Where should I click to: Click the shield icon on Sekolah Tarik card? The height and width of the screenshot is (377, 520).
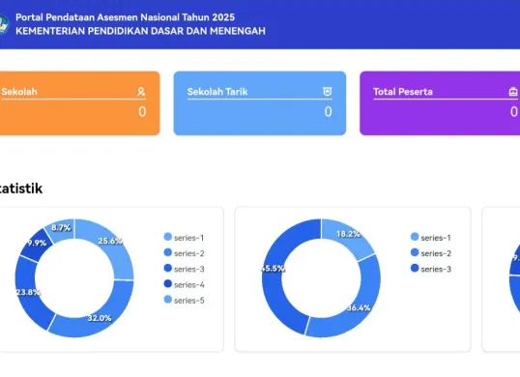pyautogui.click(x=328, y=92)
